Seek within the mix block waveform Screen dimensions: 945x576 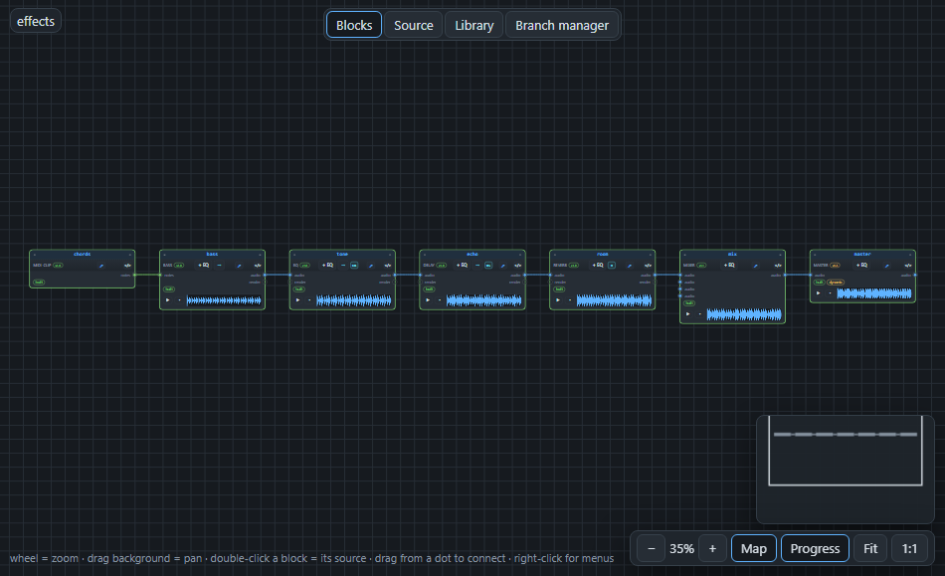[744, 314]
